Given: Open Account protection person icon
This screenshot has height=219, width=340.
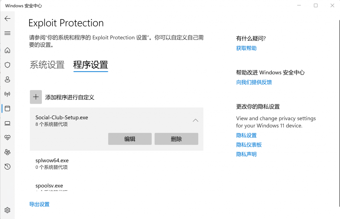Looking at the screenshot, I should (x=7, y=80).
